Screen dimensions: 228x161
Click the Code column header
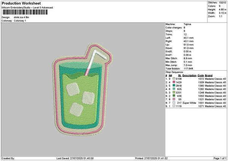[201, 75]
